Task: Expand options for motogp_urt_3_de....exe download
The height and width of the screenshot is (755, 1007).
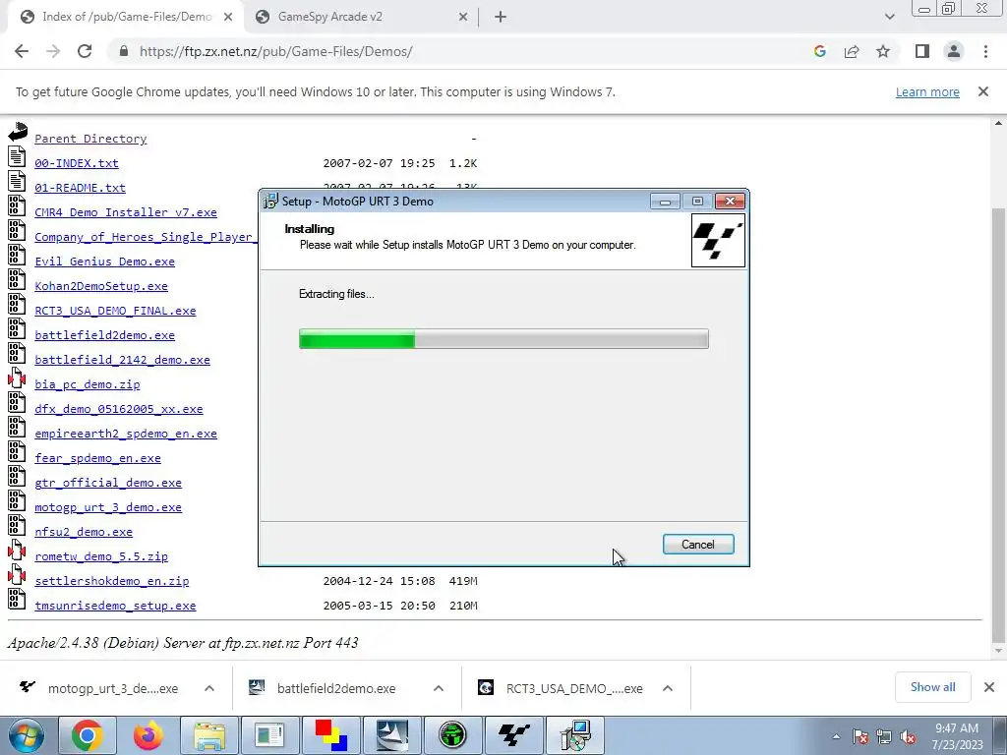Action: pyautogui.click(x=209, y=688)
